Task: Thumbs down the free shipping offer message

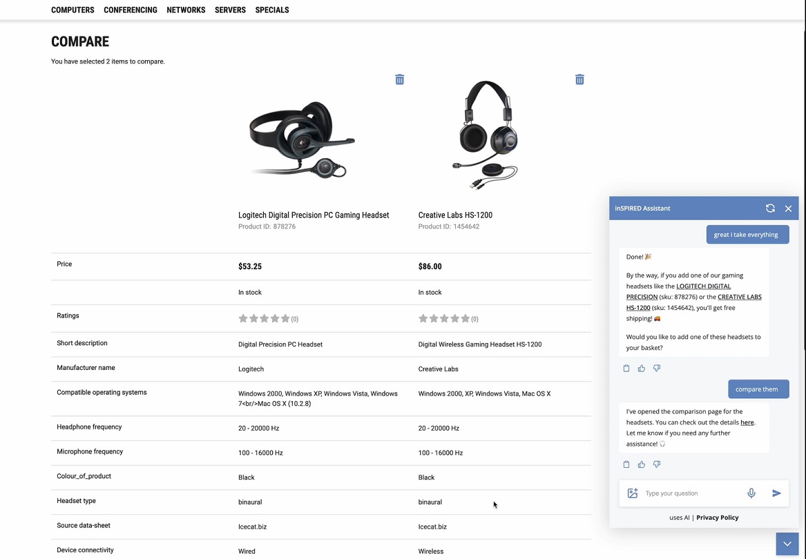Action: pos(656,369)
